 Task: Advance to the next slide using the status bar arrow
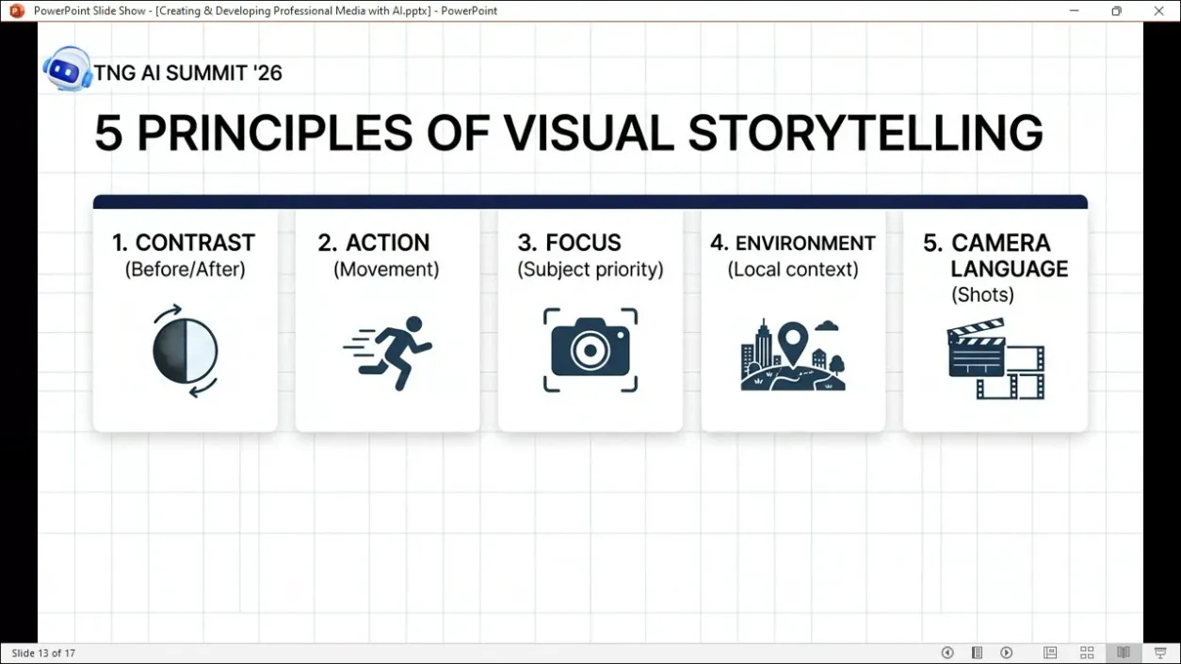[1007, 653]
